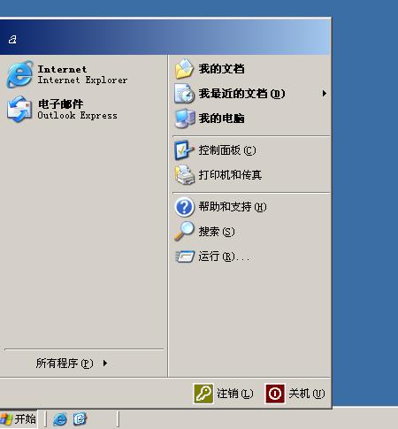Expand 所有程序 arrow
Image resolution: width=398 pixels, height=429 pixels.
click(x=105, y=363)
